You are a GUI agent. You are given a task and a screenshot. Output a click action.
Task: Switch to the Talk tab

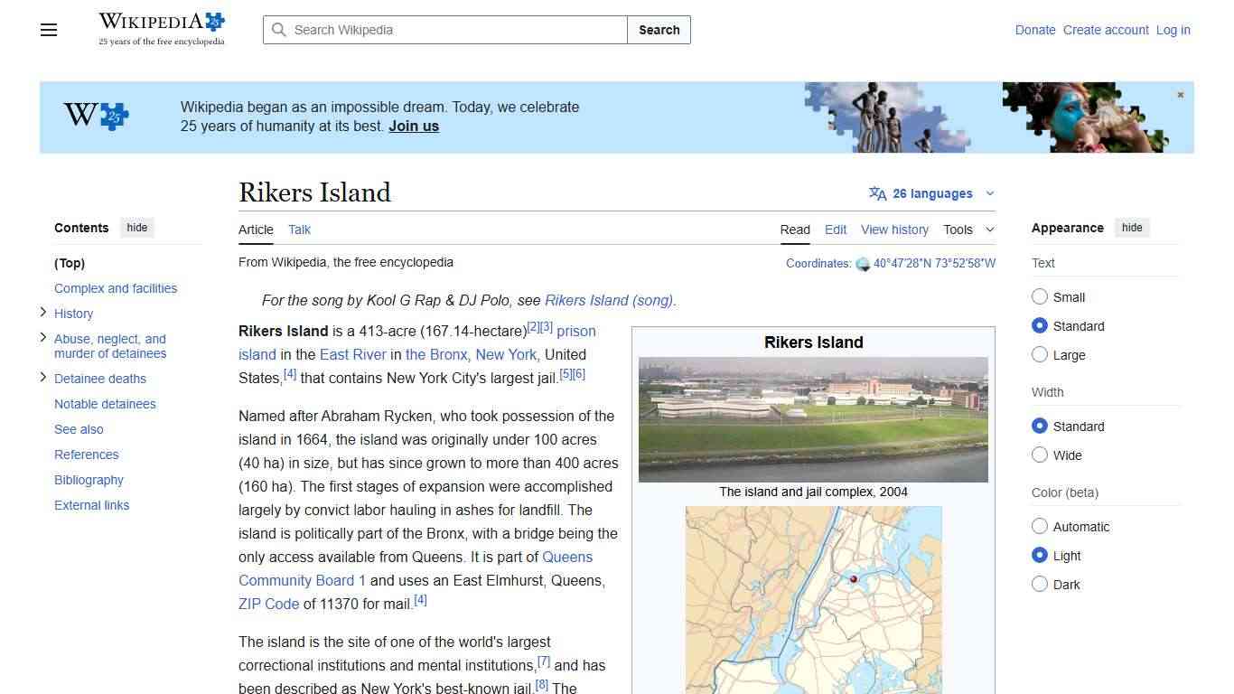click(299, 230)
